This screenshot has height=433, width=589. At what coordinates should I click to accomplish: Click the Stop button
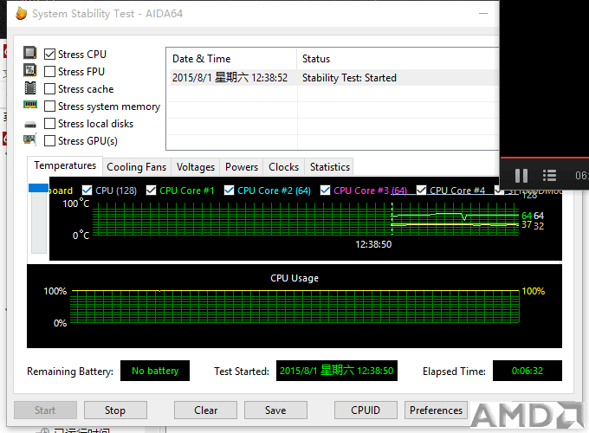(115, 410)
